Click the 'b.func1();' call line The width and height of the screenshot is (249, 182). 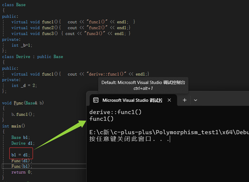23,114
